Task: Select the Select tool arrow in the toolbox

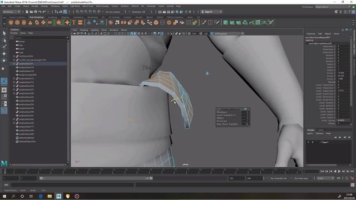Action: 4,33
